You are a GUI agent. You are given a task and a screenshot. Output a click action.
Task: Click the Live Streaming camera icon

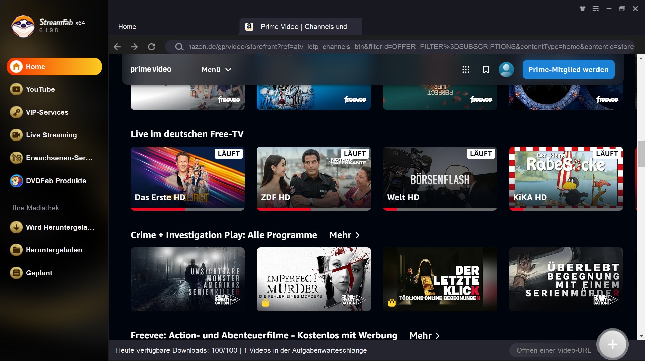(16, 135)
